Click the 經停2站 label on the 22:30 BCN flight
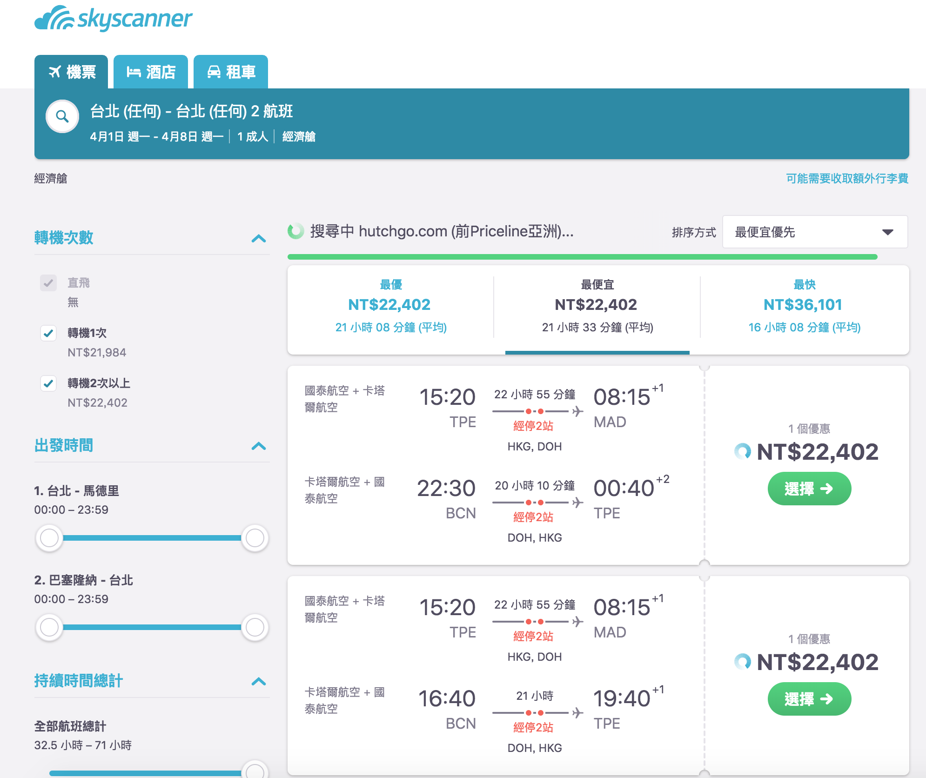The width and height of the screenshot is (926, 778). click(533, 517)
